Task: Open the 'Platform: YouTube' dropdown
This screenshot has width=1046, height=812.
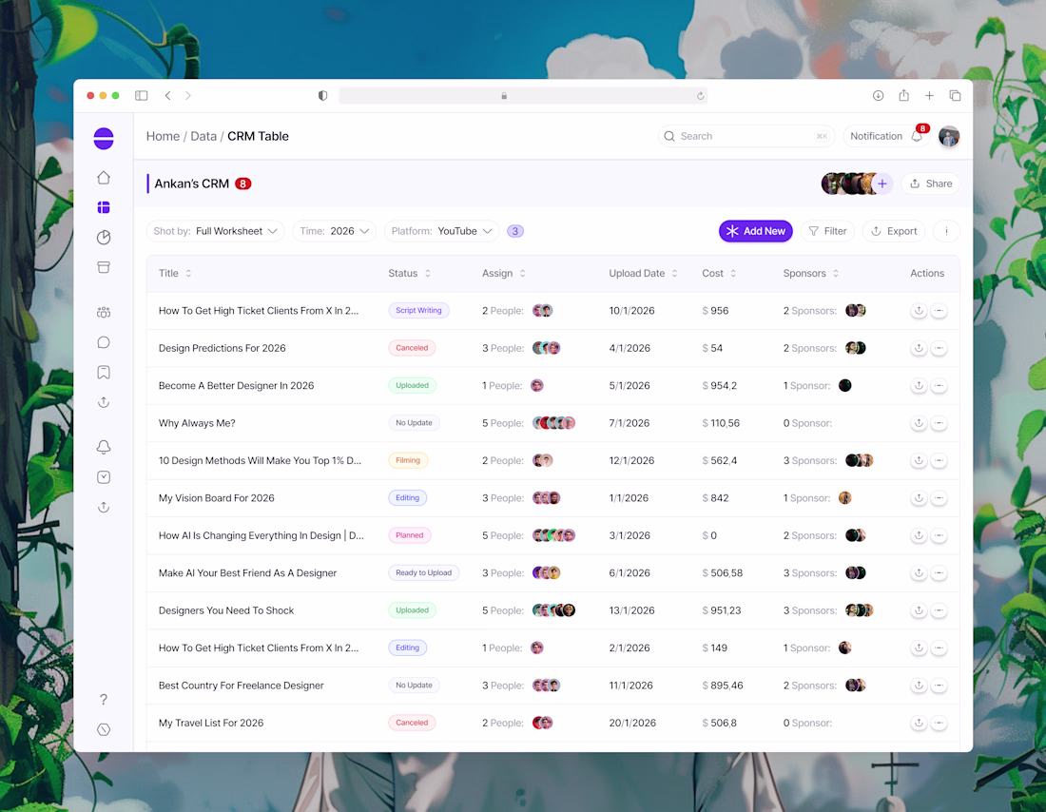Action: click(441, 231)
